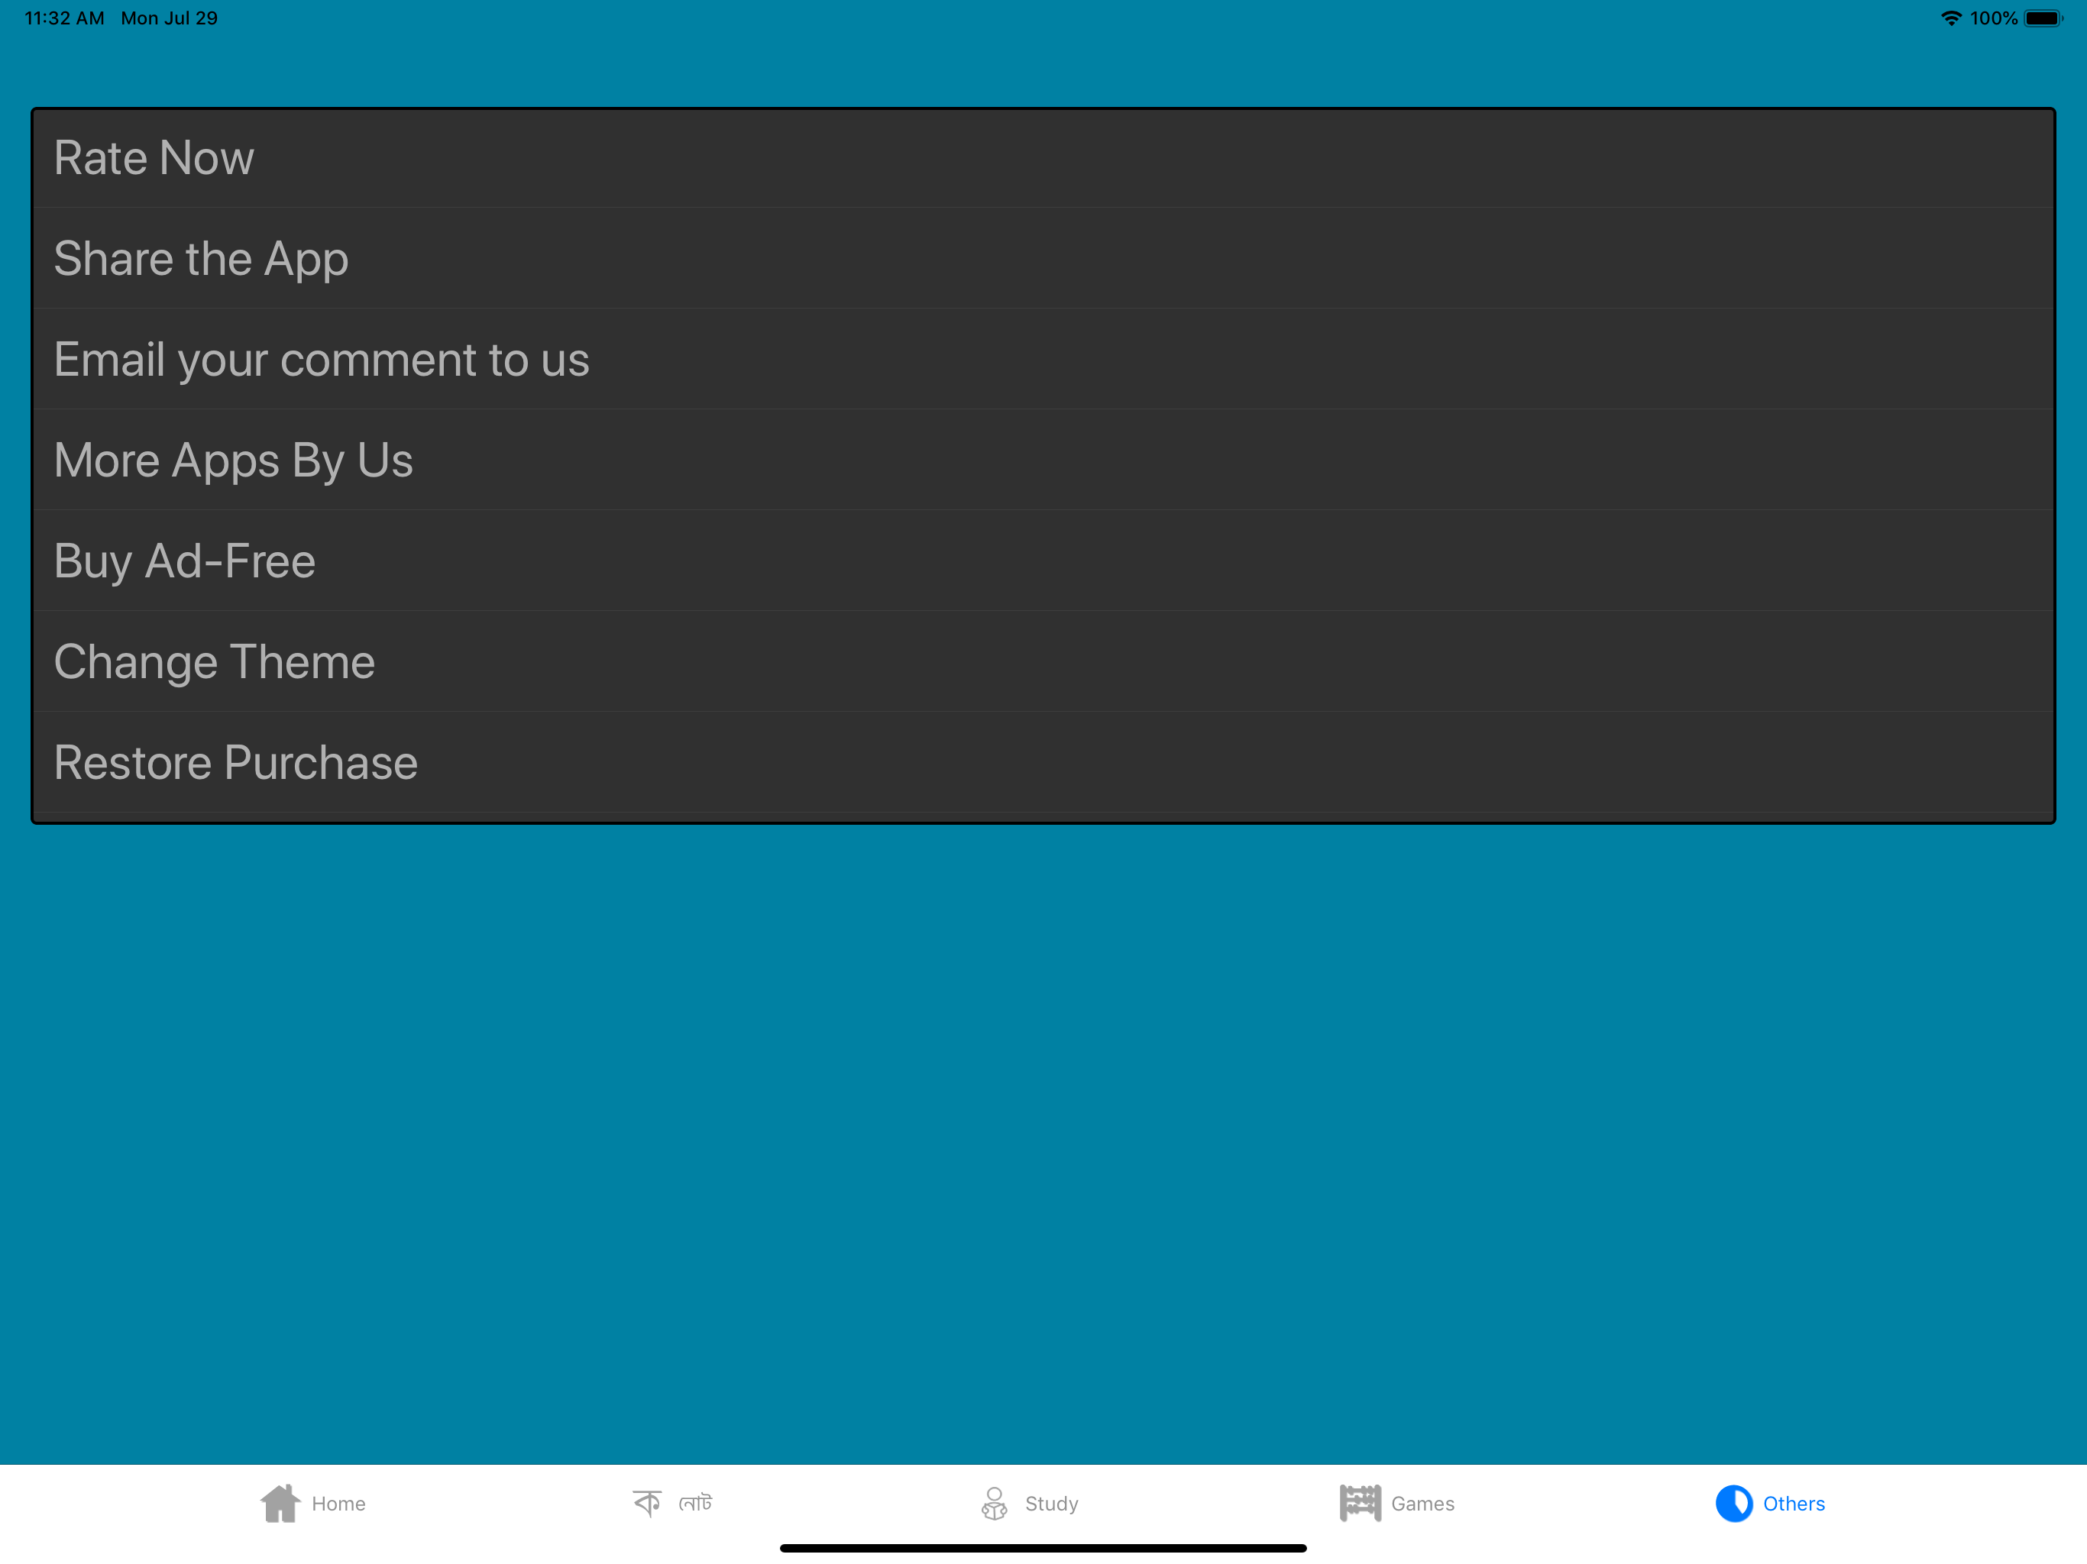Image resolution: width=2087 pixels, height=1564 pixels.
Task: Click the bottom home indicator bar
Action: [1043, 1548]
